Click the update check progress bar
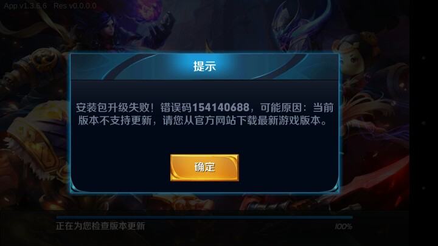This screenshot has height=246, width=438. tap(204, 217)
